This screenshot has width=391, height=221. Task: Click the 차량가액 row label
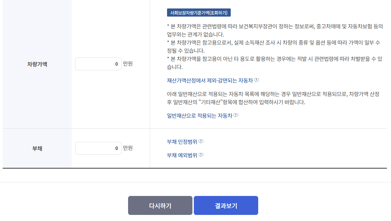(x=37, y=64)
